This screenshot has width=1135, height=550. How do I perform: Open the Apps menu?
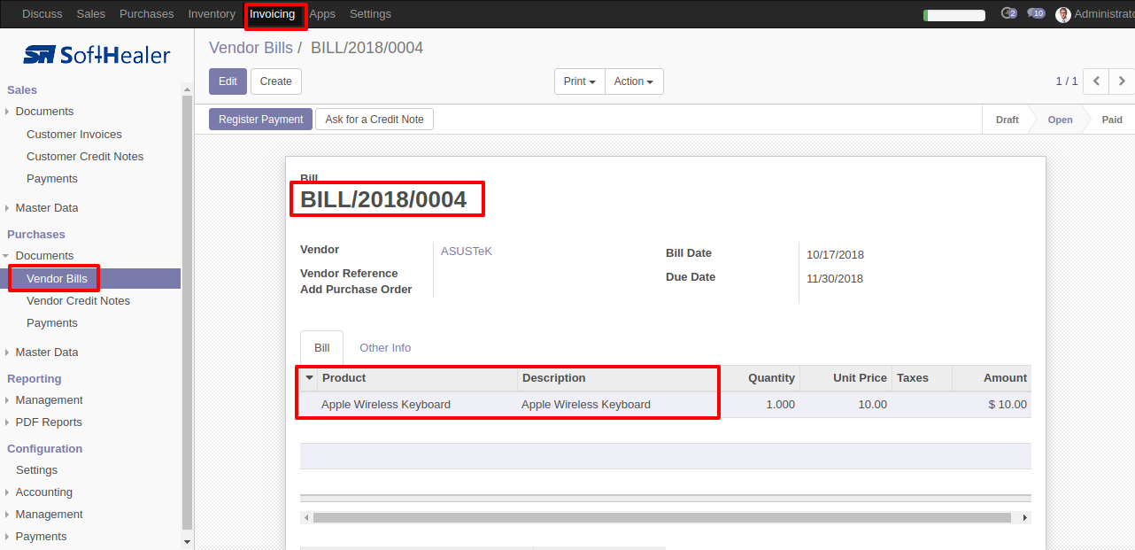tap(322, 14)
